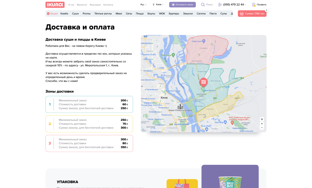Click the IKURA paper cup image
The width and height of the screenshot is (312, 188).
click(230, 182)
